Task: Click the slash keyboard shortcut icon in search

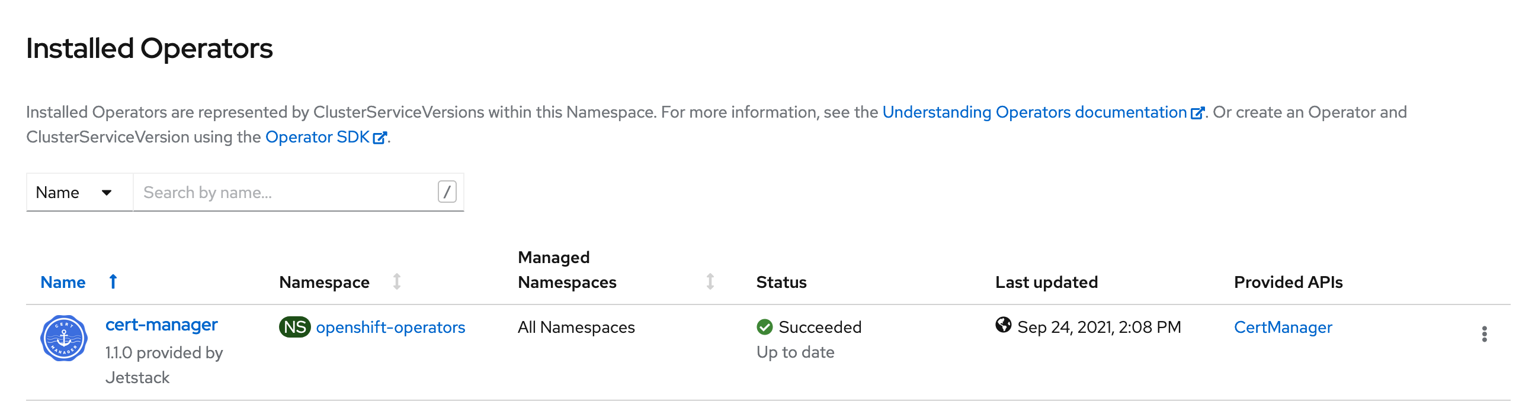Action: pyautogui.click(x=447, y=192)
